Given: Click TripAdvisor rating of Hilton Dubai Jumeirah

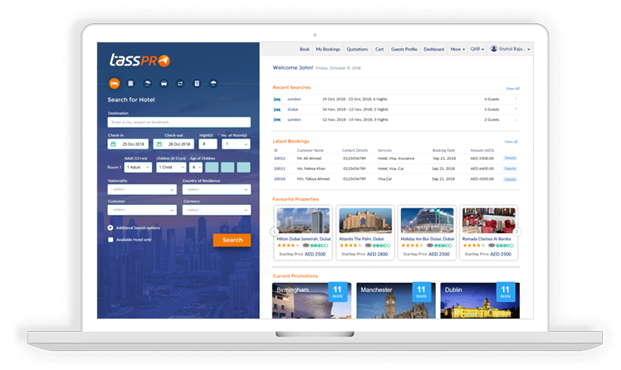Looking at the screenshot, I should coord(315,246).
